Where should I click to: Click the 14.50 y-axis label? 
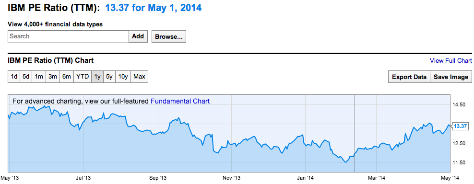pyautogui.click(x=459, y=105)
